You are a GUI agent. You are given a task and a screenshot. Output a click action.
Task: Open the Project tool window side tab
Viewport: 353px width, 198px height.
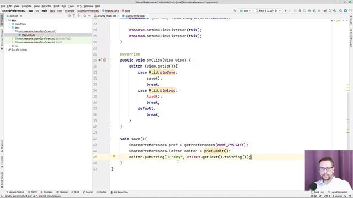[2, 20]
